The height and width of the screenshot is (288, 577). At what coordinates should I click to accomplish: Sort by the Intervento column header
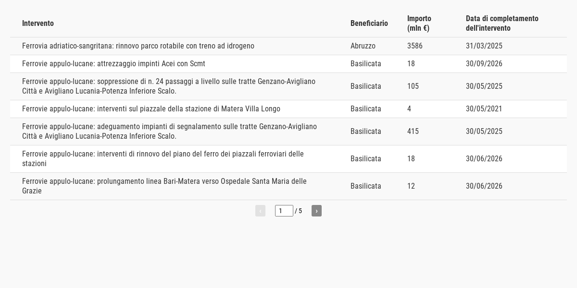38,23
